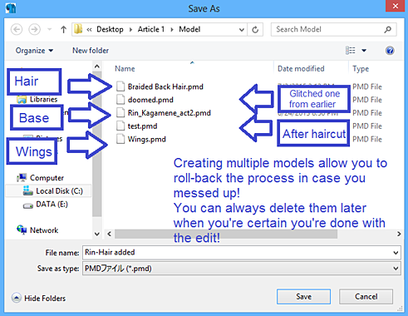Go back with the Back arrow
Image resolution: width=408 pixels, height=316 pixels.
coord(17,29)
